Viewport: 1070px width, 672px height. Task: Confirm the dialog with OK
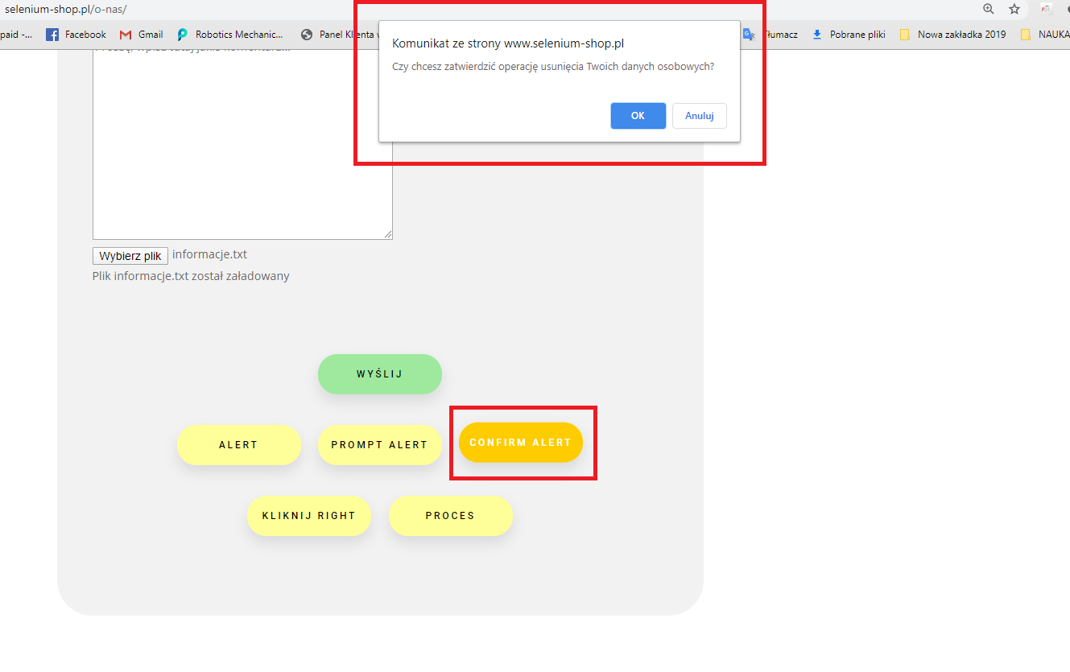click(x=638, y=116)
